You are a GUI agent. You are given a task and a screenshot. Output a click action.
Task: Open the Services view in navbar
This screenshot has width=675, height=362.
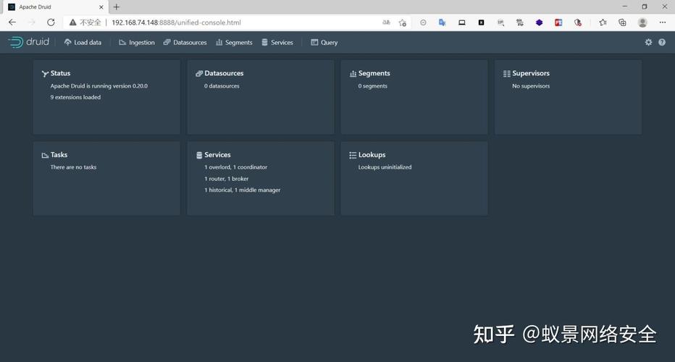[x=277, y=42]
